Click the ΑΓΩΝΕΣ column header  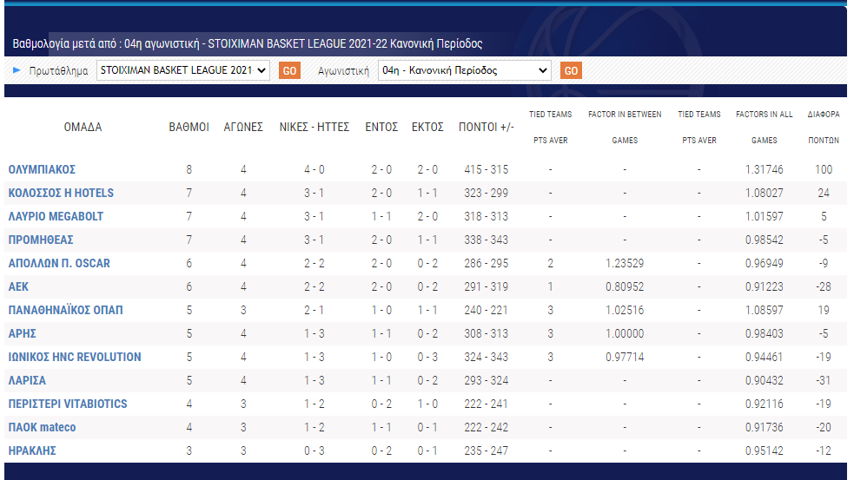[243, 127]
